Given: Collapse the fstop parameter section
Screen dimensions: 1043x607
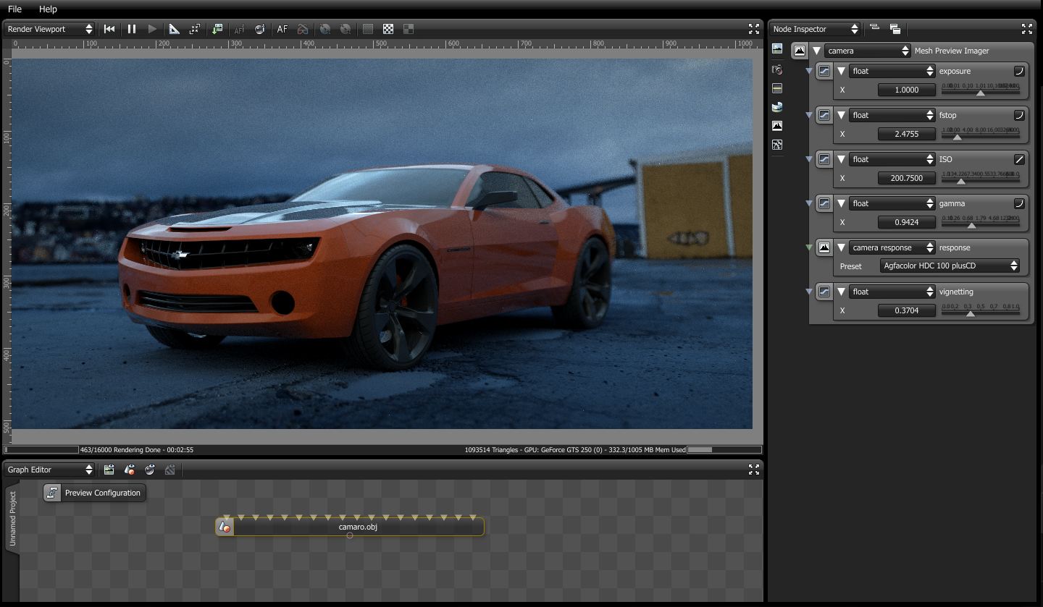Looking at the screenshot, I should 841,115.
